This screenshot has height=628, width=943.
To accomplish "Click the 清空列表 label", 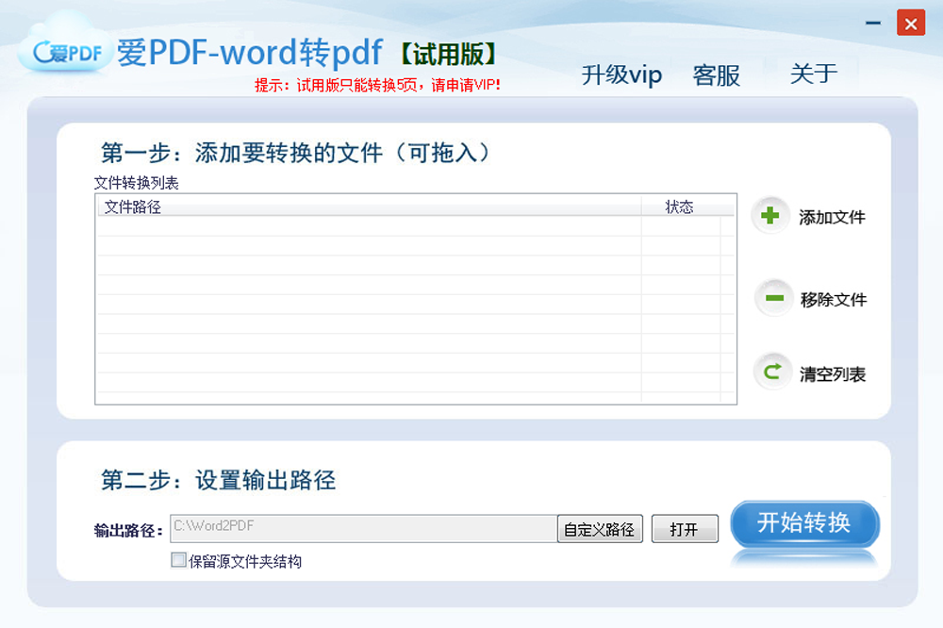I will [x=833, y=374].
